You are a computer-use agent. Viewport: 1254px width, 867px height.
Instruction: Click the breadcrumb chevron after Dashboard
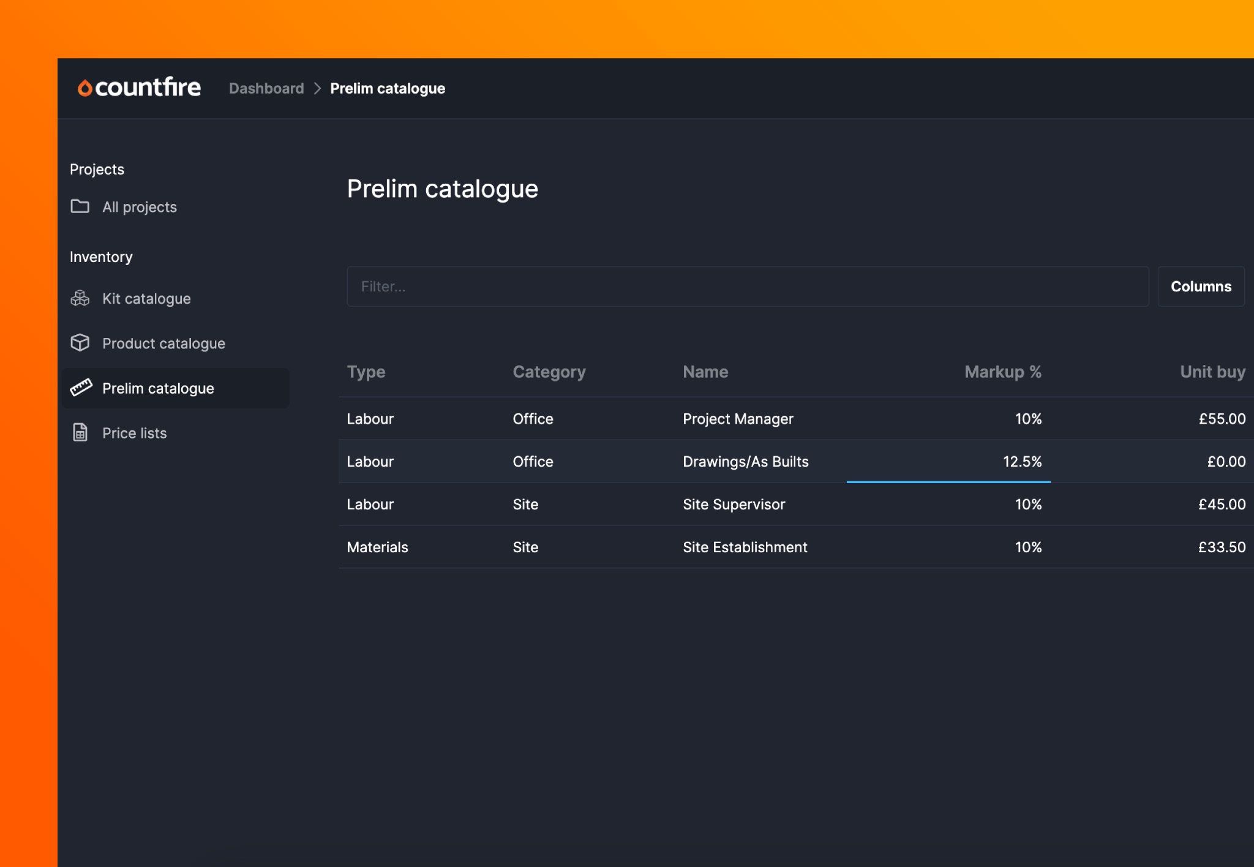[317, 88]
